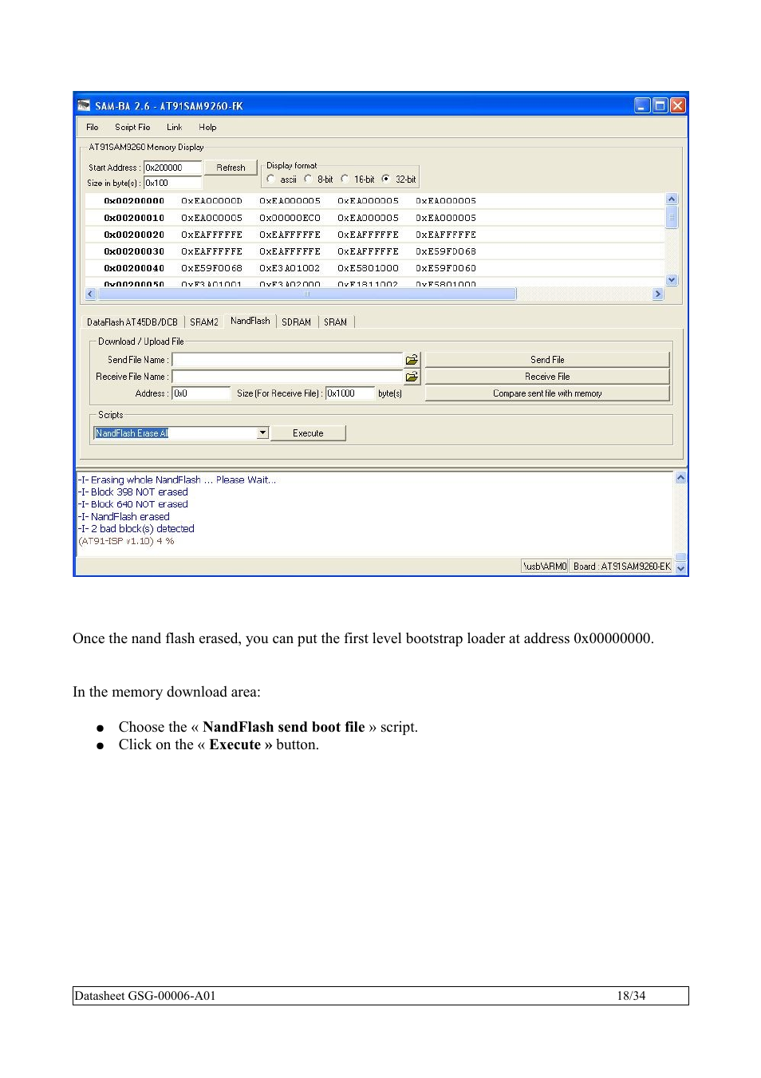Screen dimensions: 761x1078
Task: Browse for Send File Name folder icon
Action: [x=412, y=360]
